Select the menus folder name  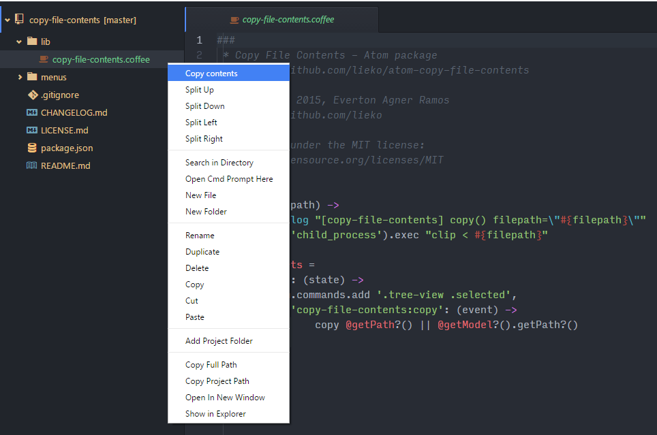pos(54,77)
